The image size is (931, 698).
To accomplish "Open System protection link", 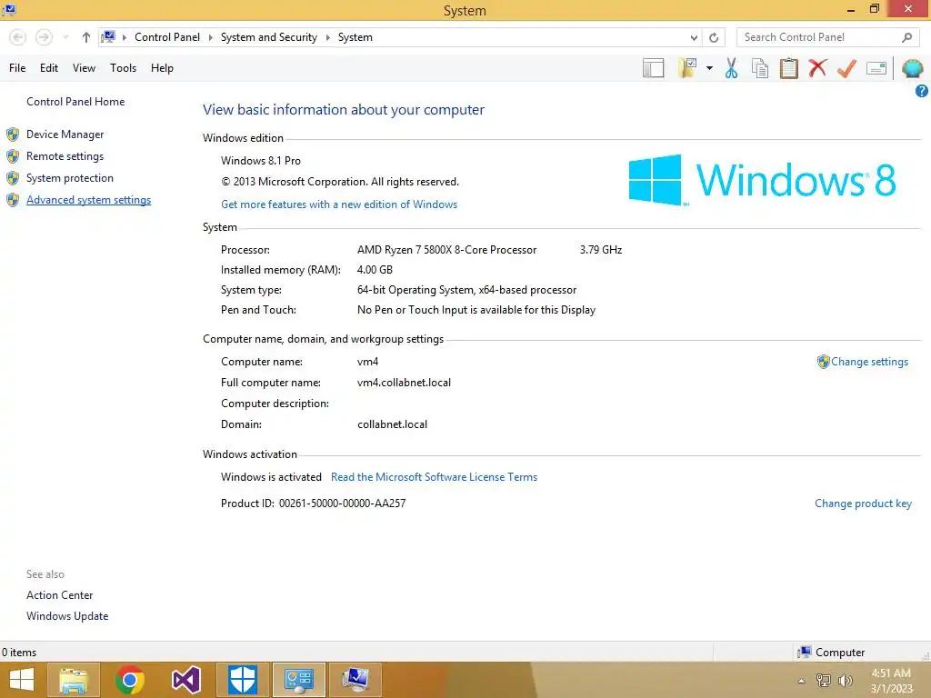I will 69,178.
